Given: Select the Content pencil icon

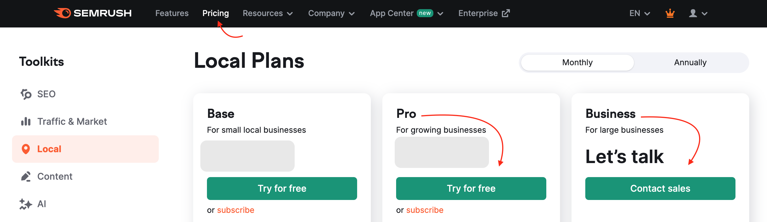Looking at the screenshot, I should (x=26, y=176).
